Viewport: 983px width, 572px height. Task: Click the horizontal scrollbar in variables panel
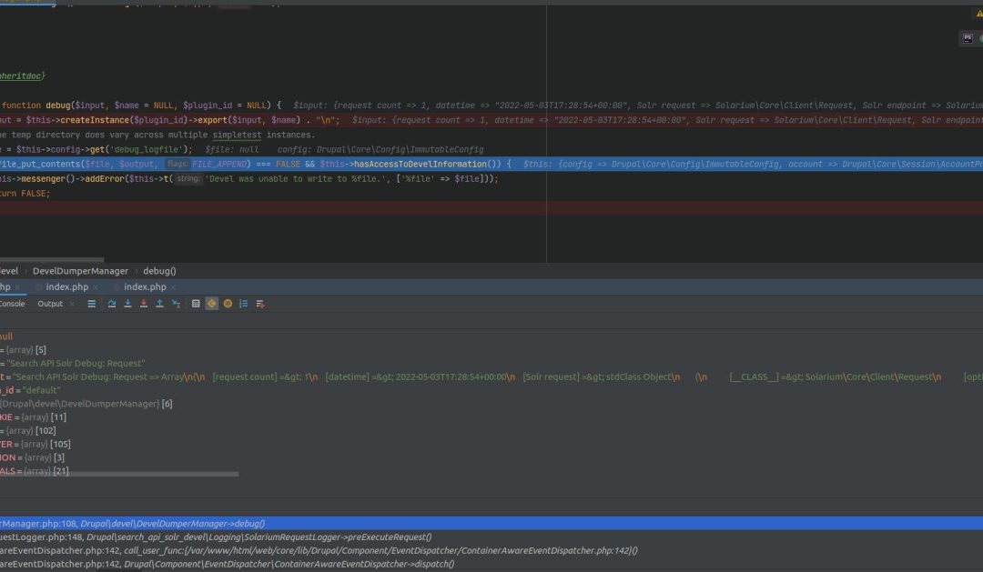(118, 471)
